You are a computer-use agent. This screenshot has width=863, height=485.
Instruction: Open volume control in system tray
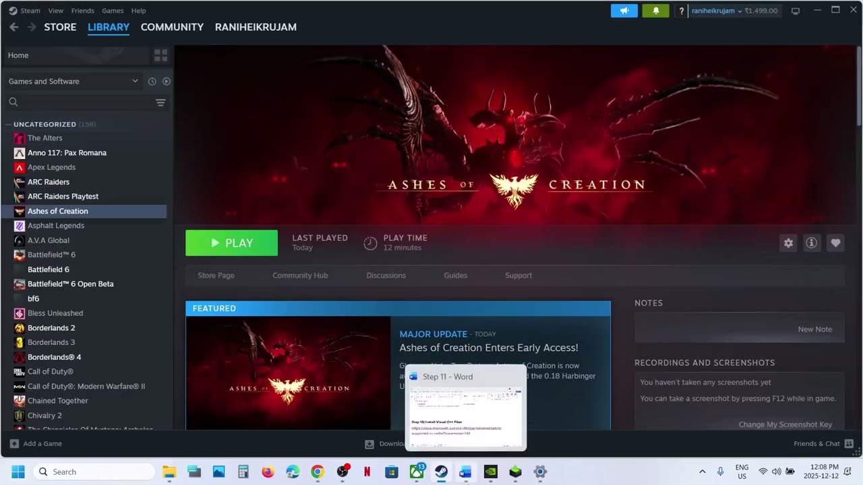coord(777,472)
